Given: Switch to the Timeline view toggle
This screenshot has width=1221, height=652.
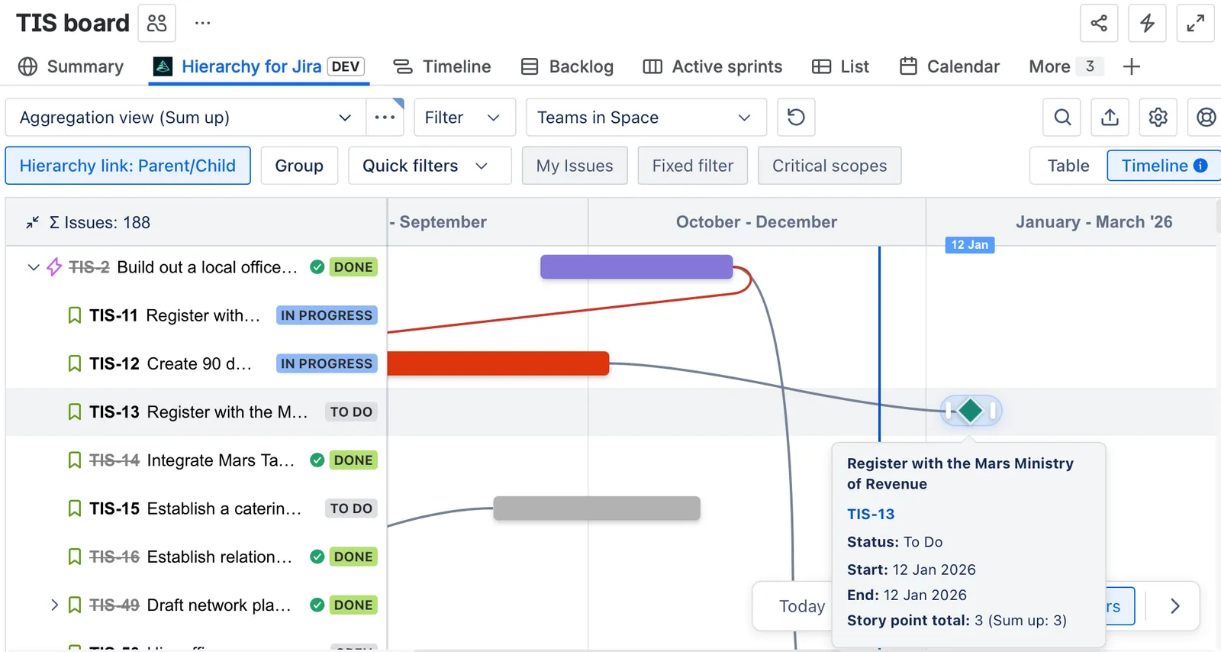Looking at the screenshot, I should pyautogui.click(x=1164, y=166).
